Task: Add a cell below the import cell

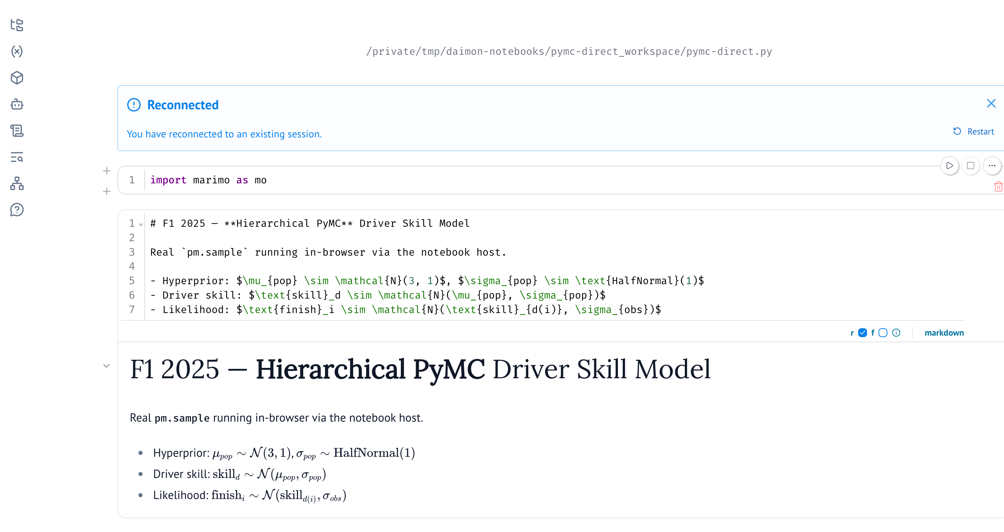Action: click(107, 192)
